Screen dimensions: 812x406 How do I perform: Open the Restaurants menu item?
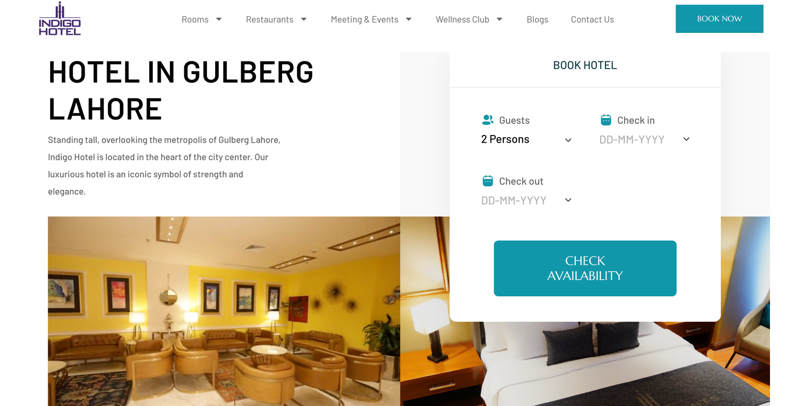(x=269, y=19)
